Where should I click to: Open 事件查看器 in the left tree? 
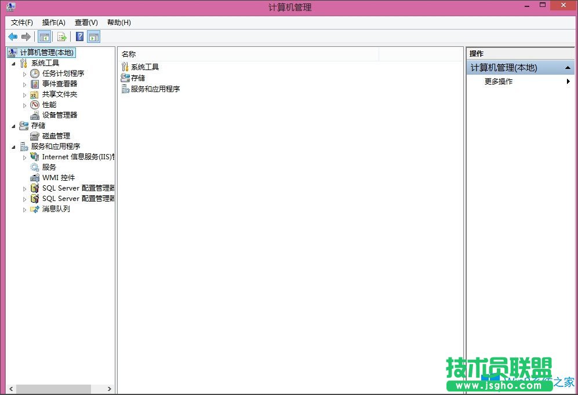pos(34,83)
